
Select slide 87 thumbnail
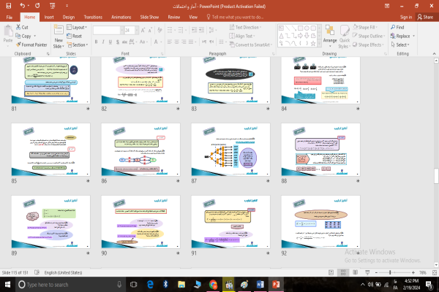tap(230, 150)
